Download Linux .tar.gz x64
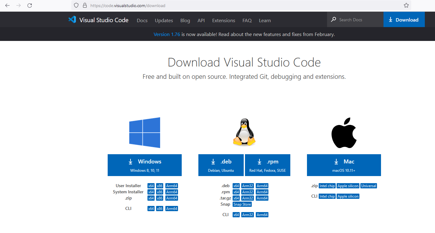Viewport: 435px width, 233px height. point(236,198)
